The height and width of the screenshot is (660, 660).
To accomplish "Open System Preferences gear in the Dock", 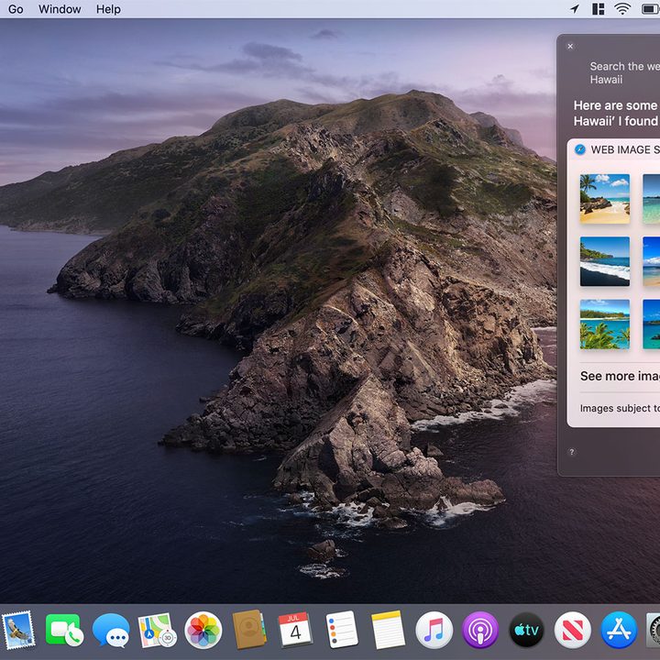I will [654, 630].
